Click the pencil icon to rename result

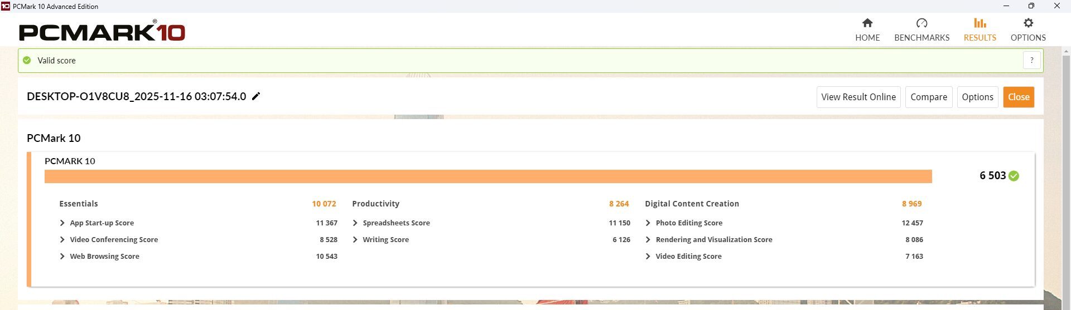click(x=256, y=96)
